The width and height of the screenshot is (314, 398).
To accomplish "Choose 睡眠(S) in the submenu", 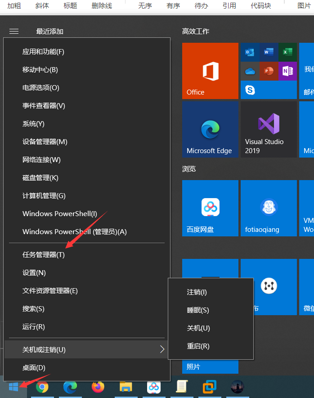I will [x=211, y=310].
